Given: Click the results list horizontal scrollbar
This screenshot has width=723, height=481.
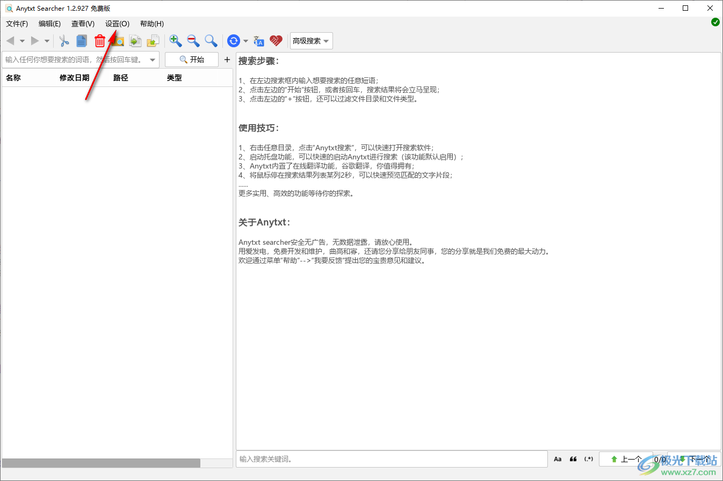Looking at the screenshot, I should click(x=101, y=463).
